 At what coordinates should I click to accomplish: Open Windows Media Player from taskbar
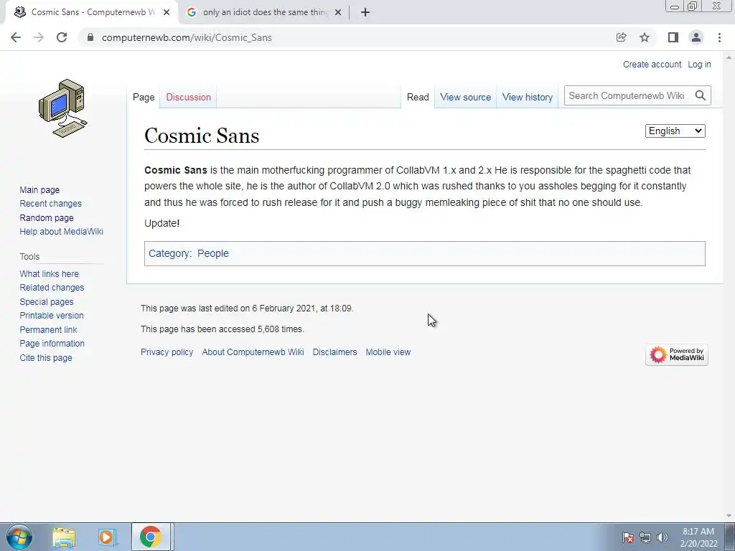pyautogui.click(x=107, y=537)
